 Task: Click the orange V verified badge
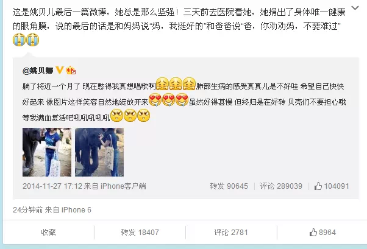click(x=60, y=70)
